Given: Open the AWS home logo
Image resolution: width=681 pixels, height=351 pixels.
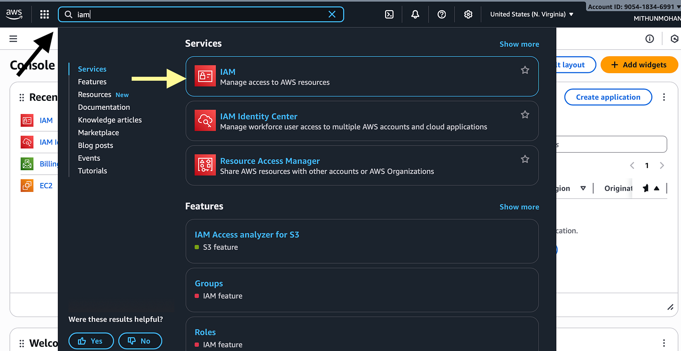Looking at the screenshot, I should tap(14, 14).
